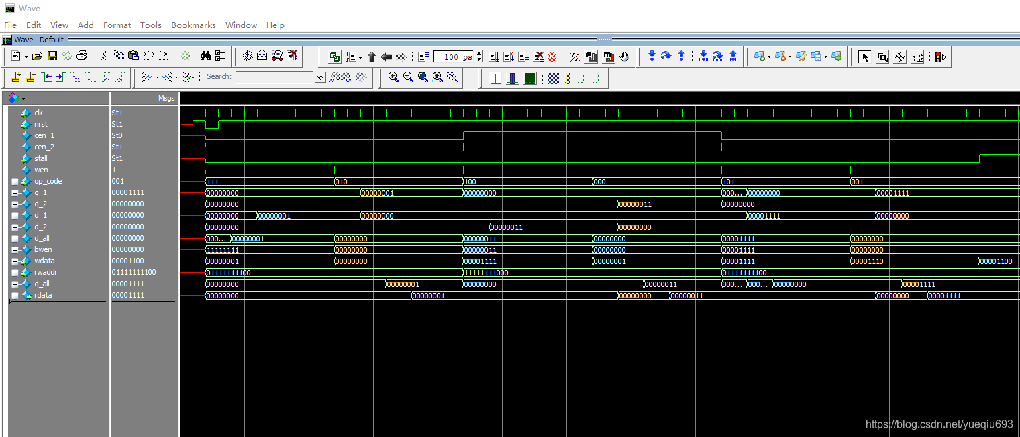Expand the rwaddr signal bus
The width and height of the screenshot is (1020, 437).
coord(15,272)
